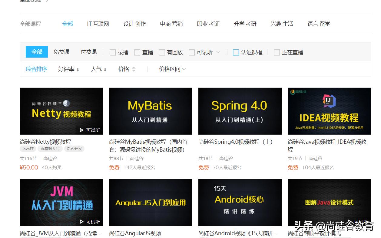Viewport: 381px width, 238px height.
Task: Tick the 正在直播 checkbox
Action: click(277, 52)
